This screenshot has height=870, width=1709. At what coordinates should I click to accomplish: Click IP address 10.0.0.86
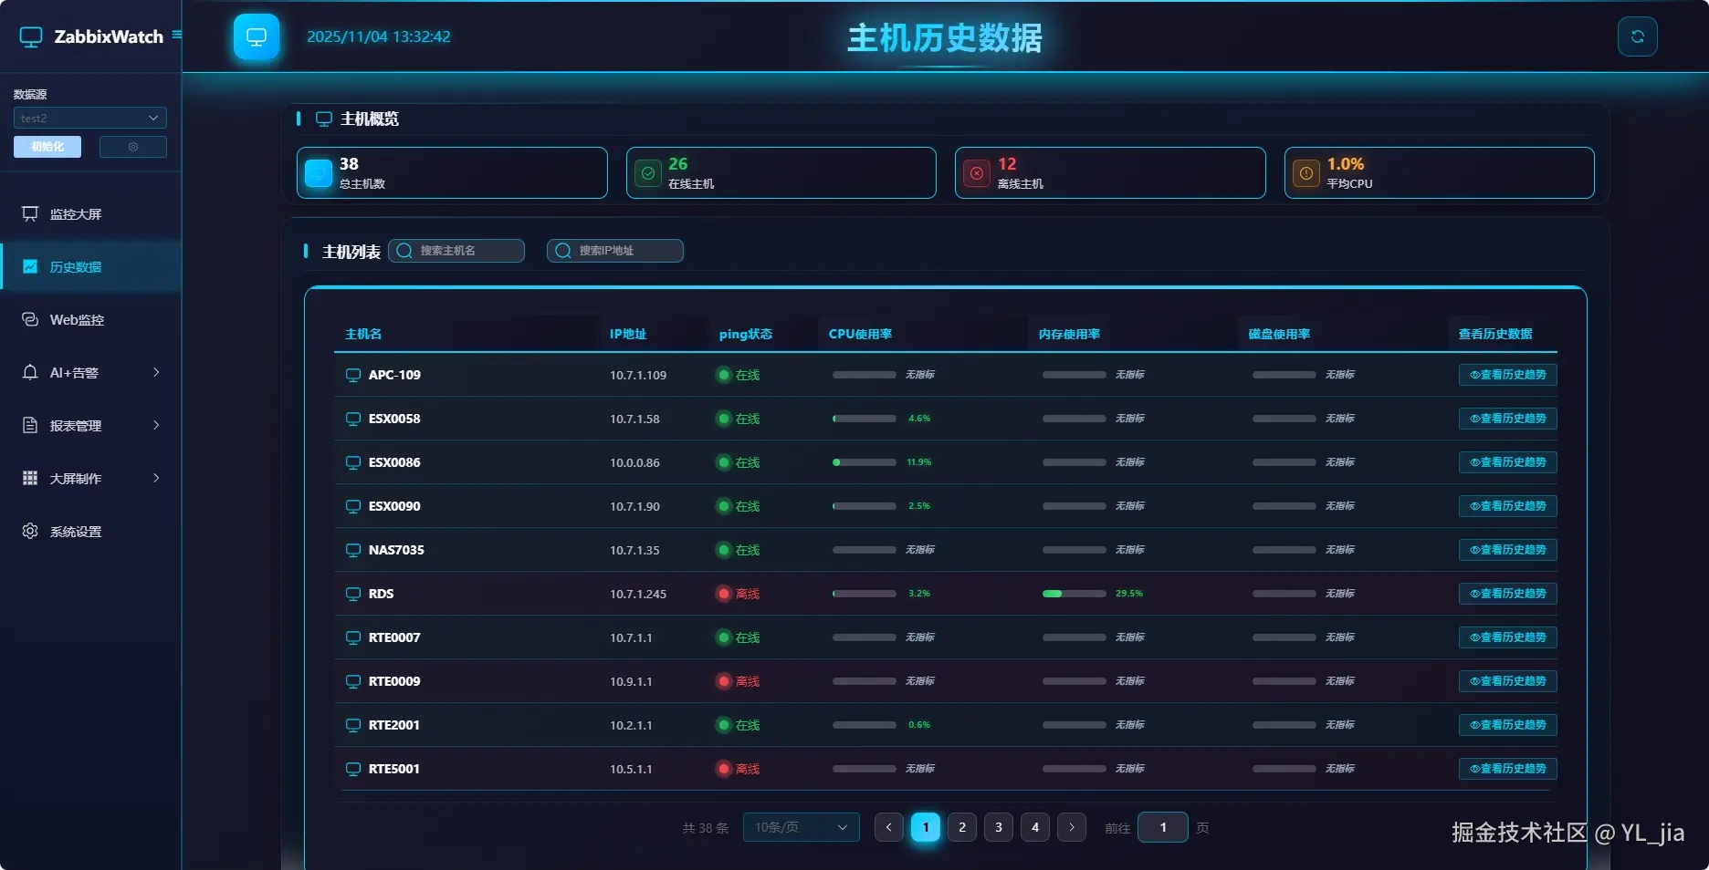(x=634, y=462)
